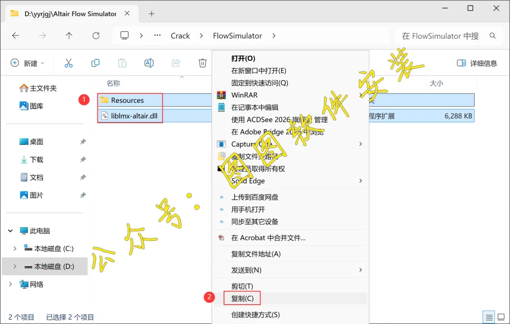Screen dimensions: 510x324
Task: Open Desktop shortcut in sidebar
Action: [32, 141]
